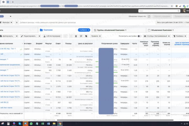Click the horizontal scrollbar below table

115,120
